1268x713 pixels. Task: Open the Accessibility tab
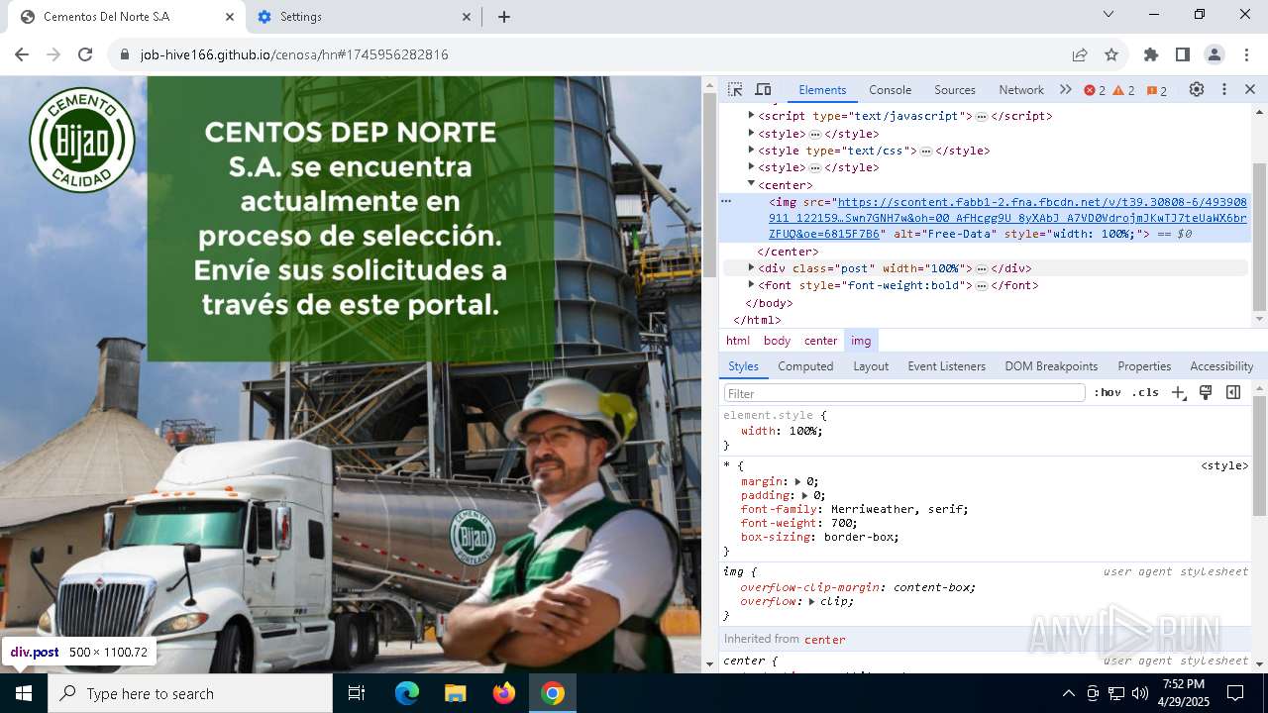[x=1221, y=366]
